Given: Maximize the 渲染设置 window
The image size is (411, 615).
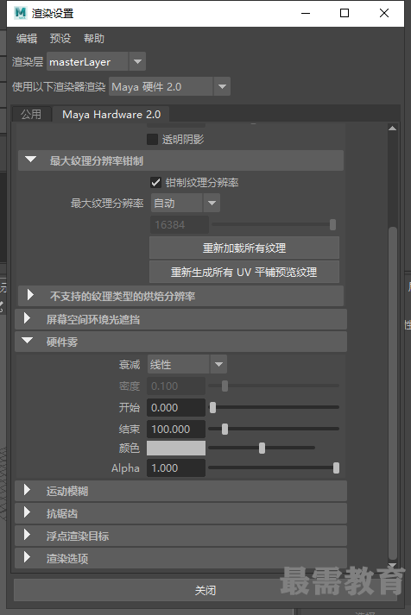Looking at the screenshot, I should coord(345,13).
